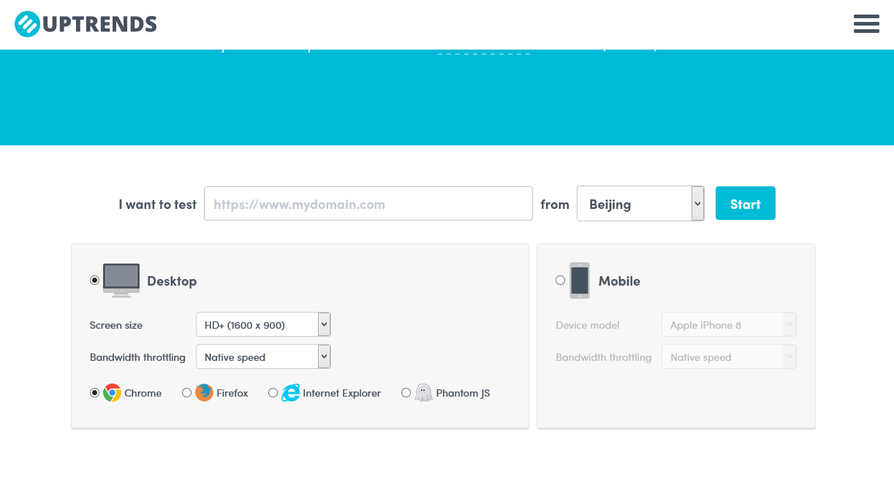Open the Native speed dropdown under Mobile
The image size is (894, 477).
[x=729, y=356]
